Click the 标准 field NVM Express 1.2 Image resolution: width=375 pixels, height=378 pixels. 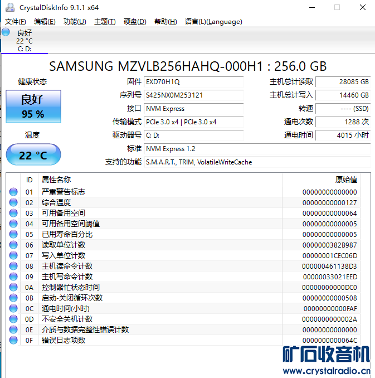[257, 149]
